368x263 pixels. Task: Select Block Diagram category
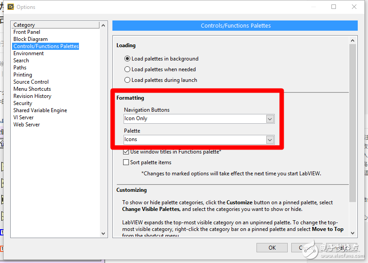coord(30,39)
